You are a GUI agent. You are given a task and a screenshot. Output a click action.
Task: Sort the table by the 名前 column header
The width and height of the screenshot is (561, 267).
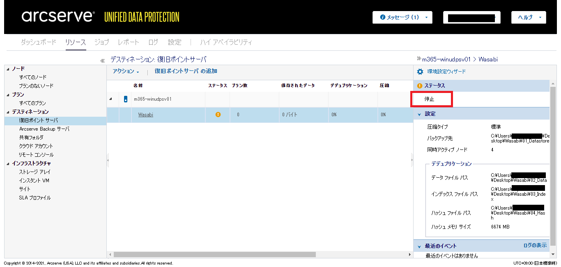(138, 86)
